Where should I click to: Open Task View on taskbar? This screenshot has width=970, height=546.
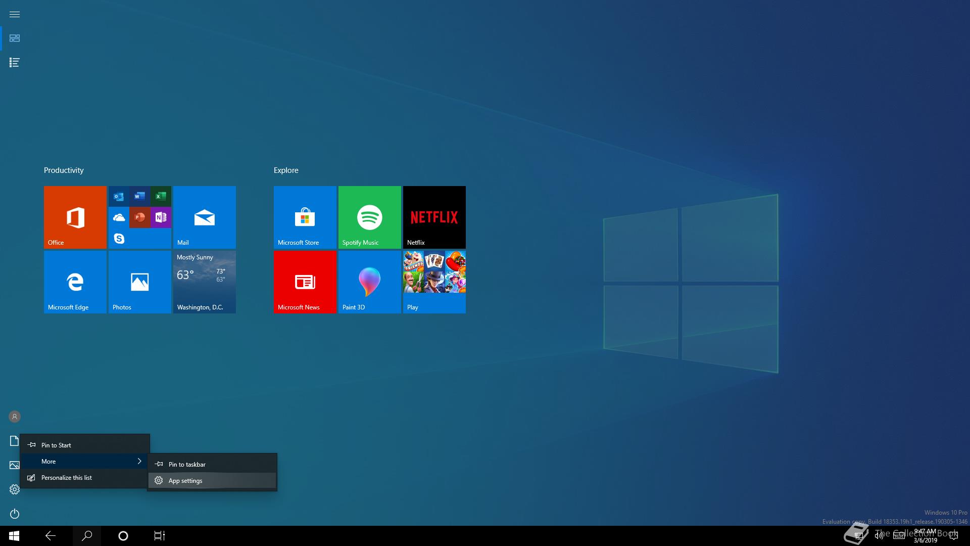coord(160,536)
